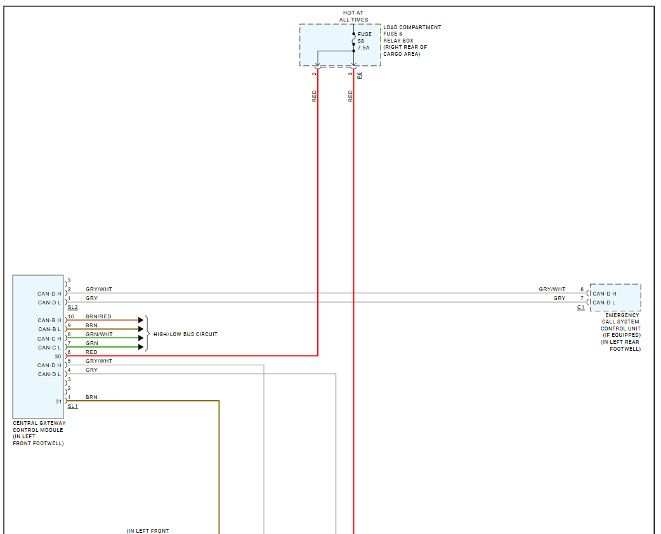This screenshot has height=534, width=661.
Task: Select the Central Gateway Control Module caption
Action: (39, 433)
